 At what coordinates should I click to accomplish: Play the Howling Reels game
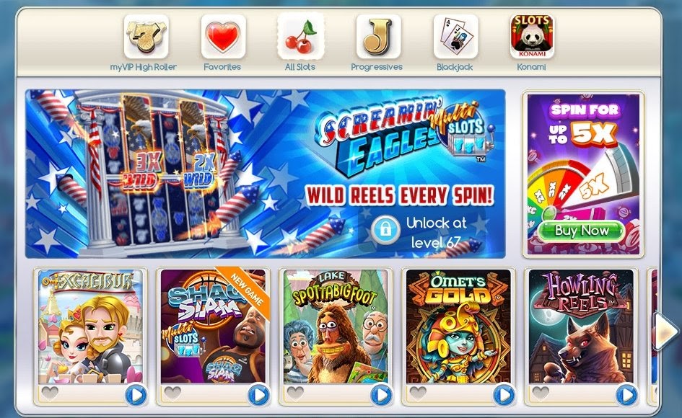pos(626,395)
